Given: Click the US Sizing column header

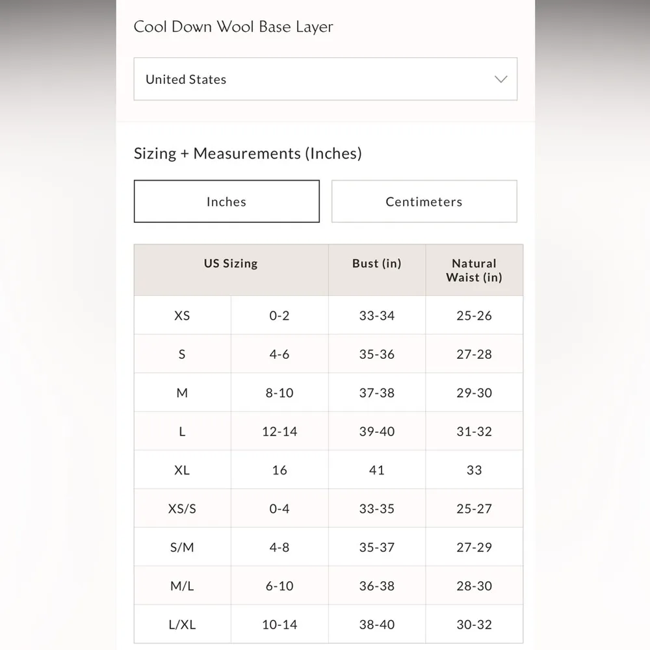Looking at the screenshot, I should coord(231,264).
